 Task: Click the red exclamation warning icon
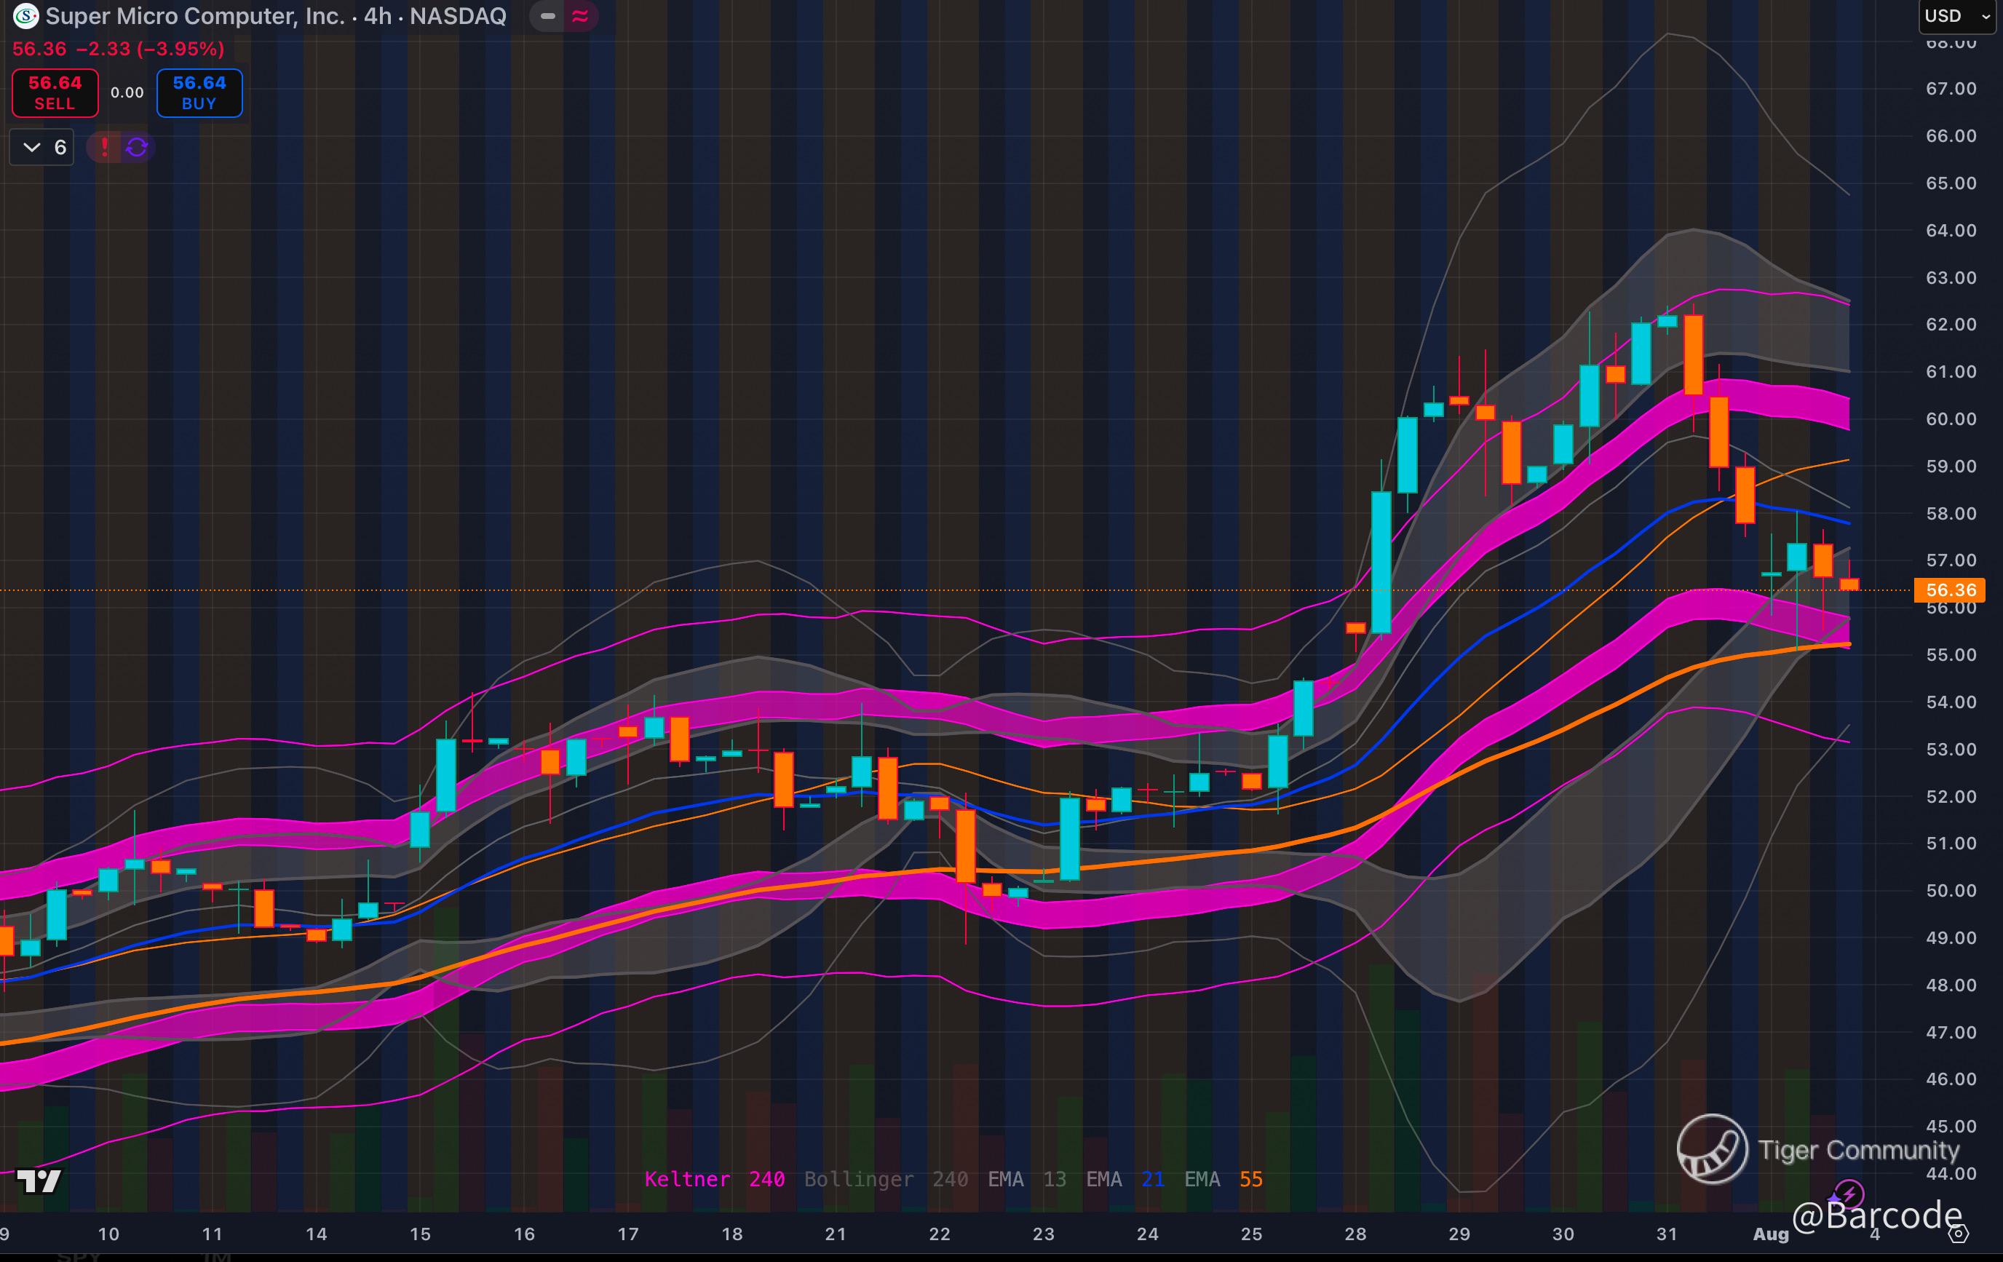point(104,147)
